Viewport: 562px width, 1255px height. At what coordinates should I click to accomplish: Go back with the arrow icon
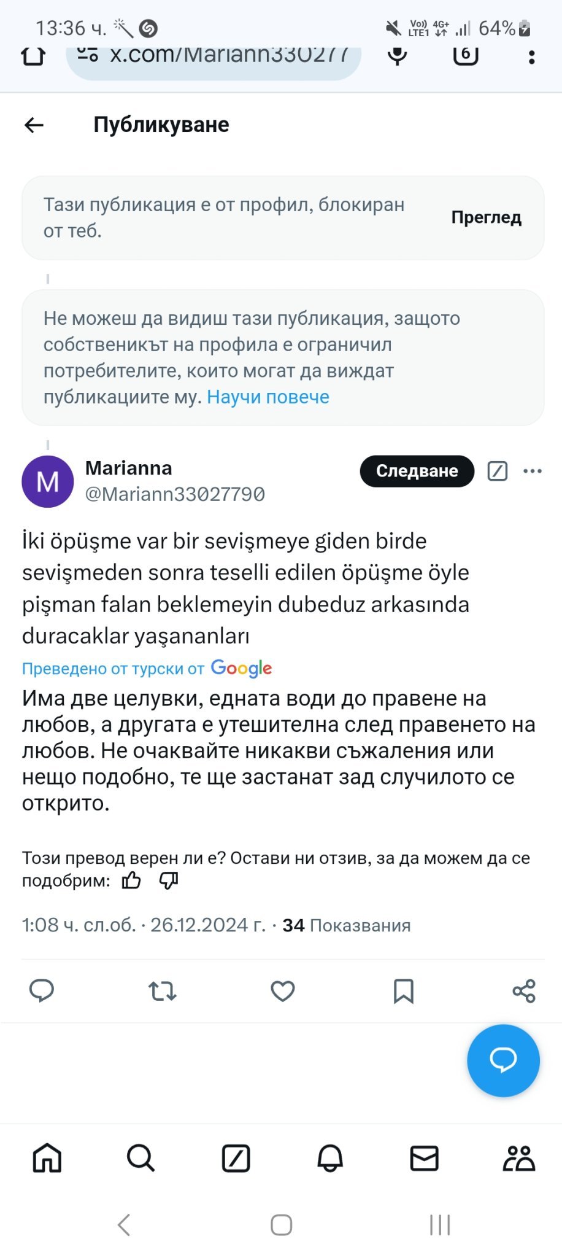[34, 125]
